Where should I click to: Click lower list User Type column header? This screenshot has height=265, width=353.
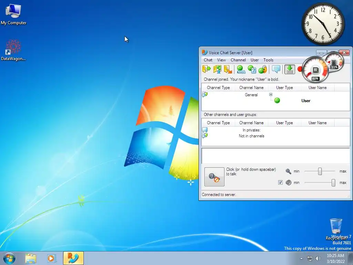[284, 123]
